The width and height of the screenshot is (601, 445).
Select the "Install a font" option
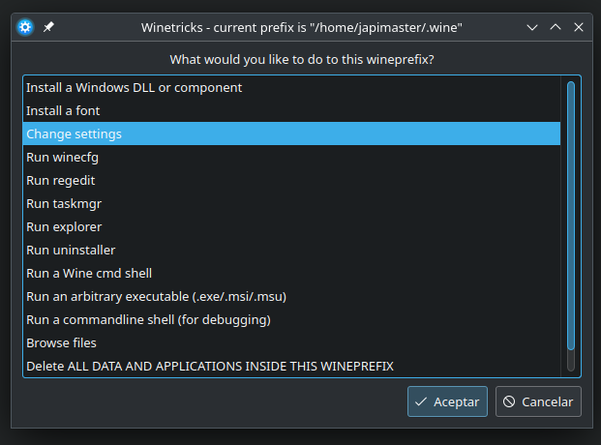[x=63, y=110]
